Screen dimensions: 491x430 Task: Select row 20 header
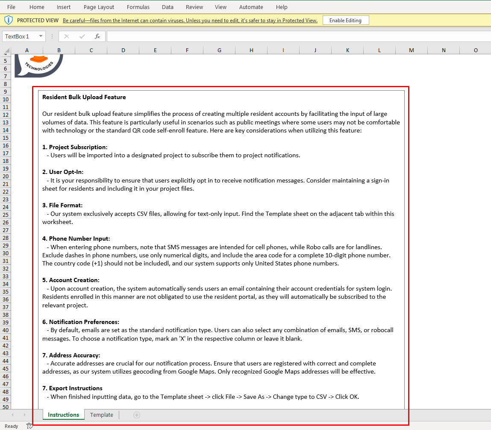coord(5,177)
